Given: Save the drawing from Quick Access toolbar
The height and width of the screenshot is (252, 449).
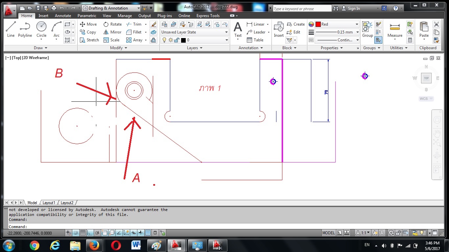Looking at the screenshot, I should click(38, 8).
